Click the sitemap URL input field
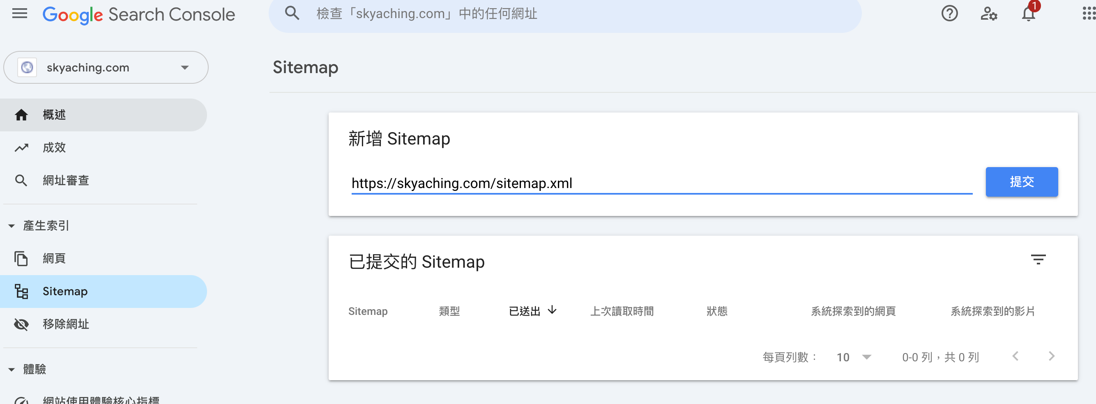The image size is (1096, 404). pyautogui.click(x=662, y=184)
